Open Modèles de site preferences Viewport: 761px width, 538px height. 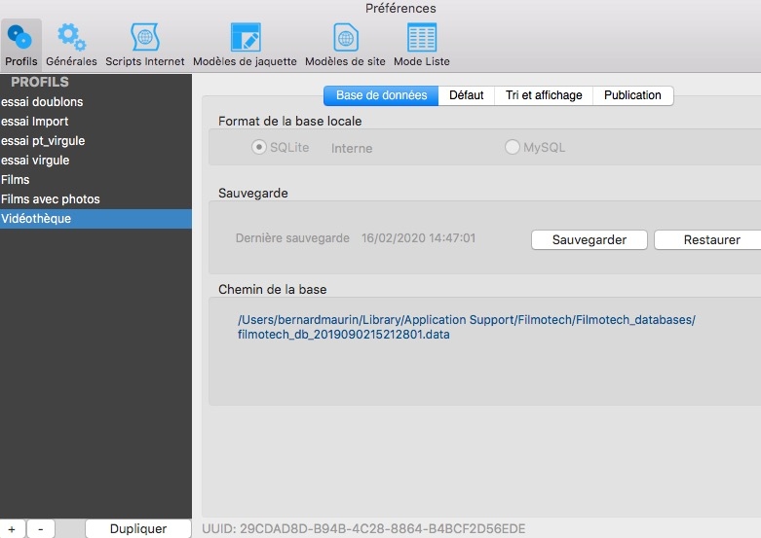coord(345,45)
